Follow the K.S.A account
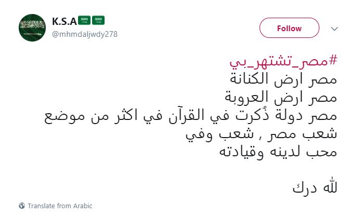 coord(289,28)
